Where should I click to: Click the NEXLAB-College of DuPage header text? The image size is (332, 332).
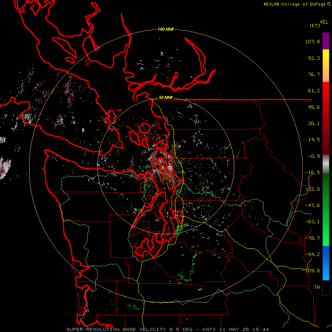pyautogui.click(x=294, y=4)
